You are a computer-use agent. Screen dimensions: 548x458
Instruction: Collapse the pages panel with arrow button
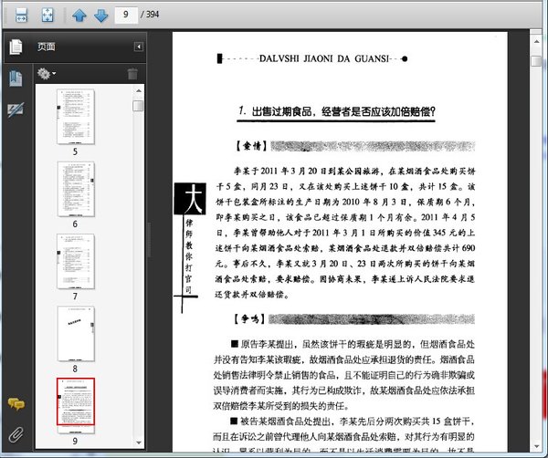click(138, 47)
